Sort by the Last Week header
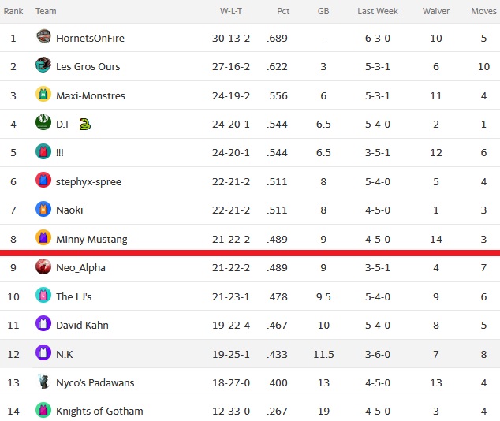 [x=378, y=11]
